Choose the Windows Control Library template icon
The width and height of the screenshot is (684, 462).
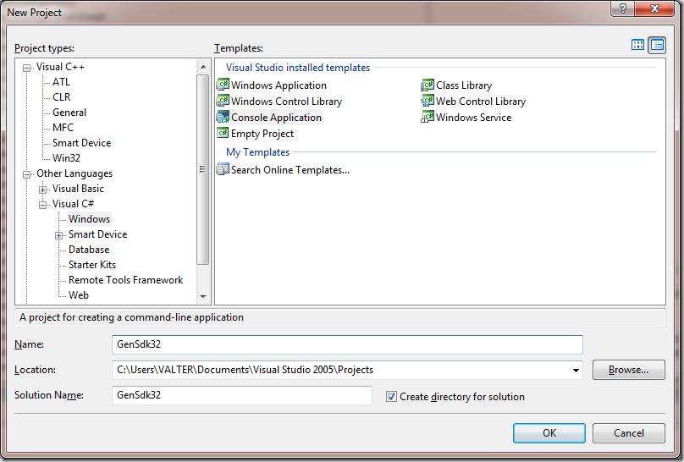tap(223, 102)
